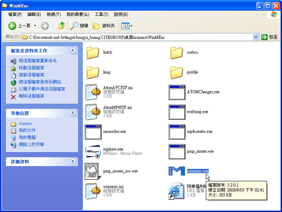This screenshot has height=212, width=282.
Task: Click the winmce link under Other Places
Action: tap(25, 123)
